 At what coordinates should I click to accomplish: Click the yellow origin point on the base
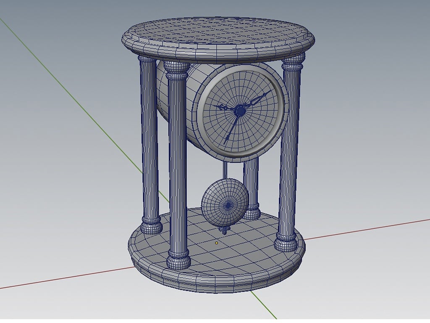coord(217,243)
